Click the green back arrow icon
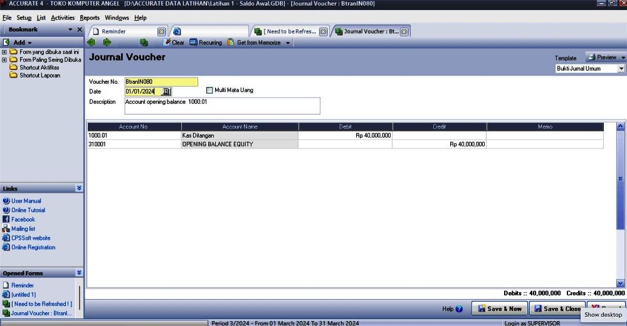Image resolution: width=627 pixels, height=326 pixels. click(x=92, y=43)
